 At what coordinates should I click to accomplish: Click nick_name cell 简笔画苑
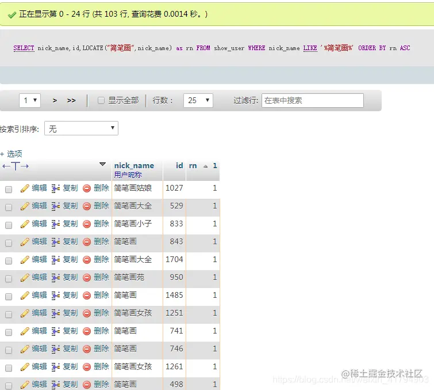pos(129,278)
